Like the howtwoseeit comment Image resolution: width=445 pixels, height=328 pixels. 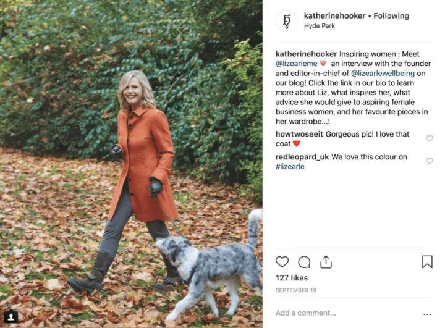click(x=429, y=138)
